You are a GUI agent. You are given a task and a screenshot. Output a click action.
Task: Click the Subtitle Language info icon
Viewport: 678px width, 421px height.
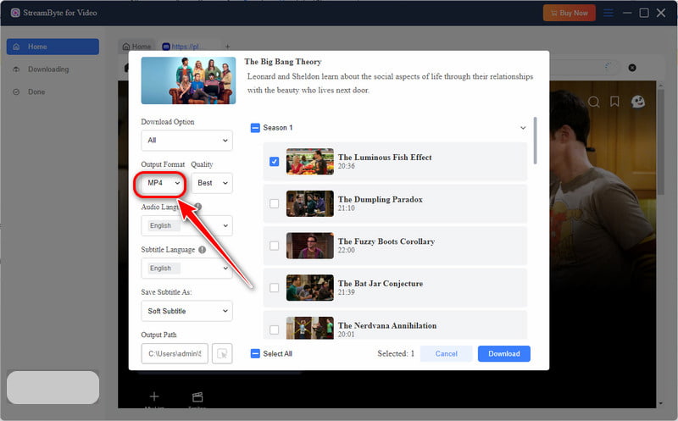tap(202, 249)
